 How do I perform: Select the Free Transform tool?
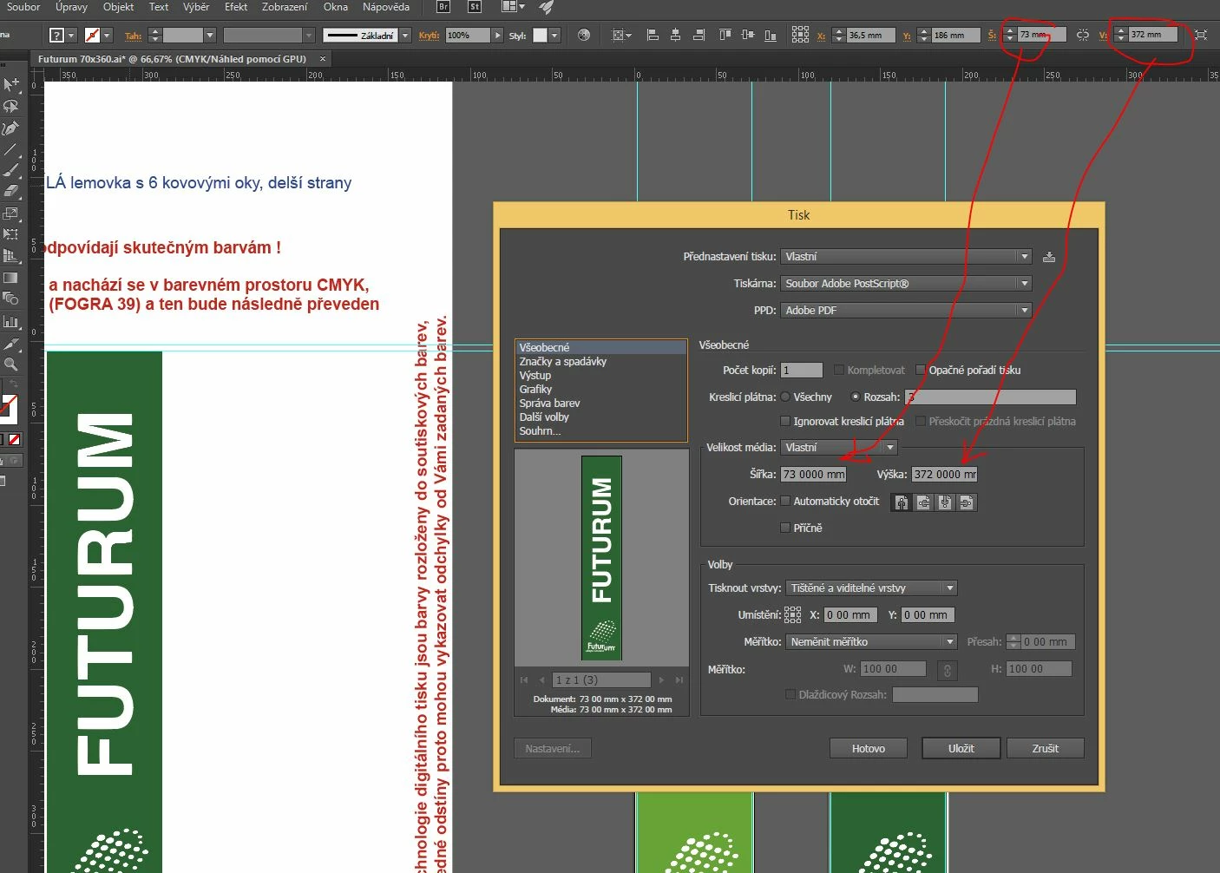10,234
